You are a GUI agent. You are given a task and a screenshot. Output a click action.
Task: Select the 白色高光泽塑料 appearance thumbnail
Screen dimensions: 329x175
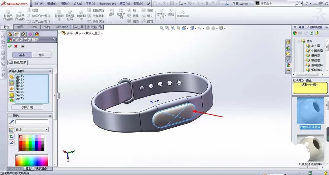[x=310, y=111]
